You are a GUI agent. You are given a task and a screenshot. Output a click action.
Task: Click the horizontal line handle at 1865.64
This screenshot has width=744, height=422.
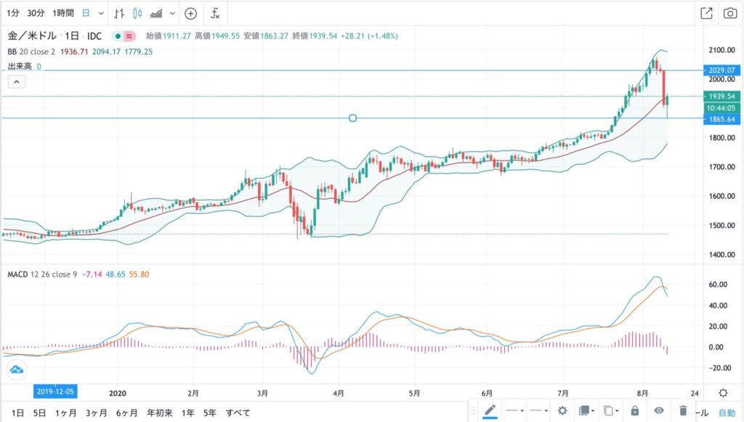(352, 118)
